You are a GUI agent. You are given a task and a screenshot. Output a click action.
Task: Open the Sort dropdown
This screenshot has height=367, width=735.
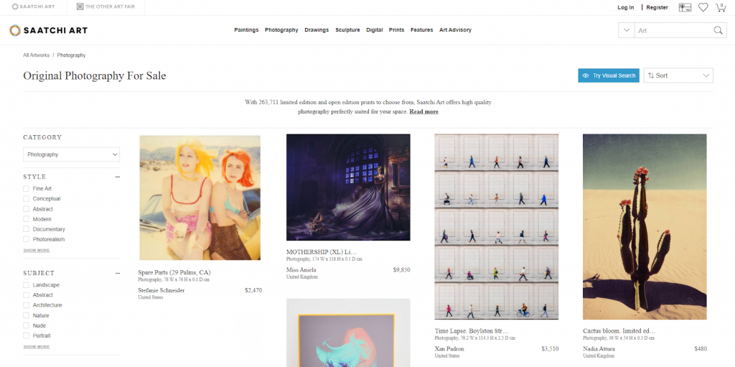pos(678,75)
